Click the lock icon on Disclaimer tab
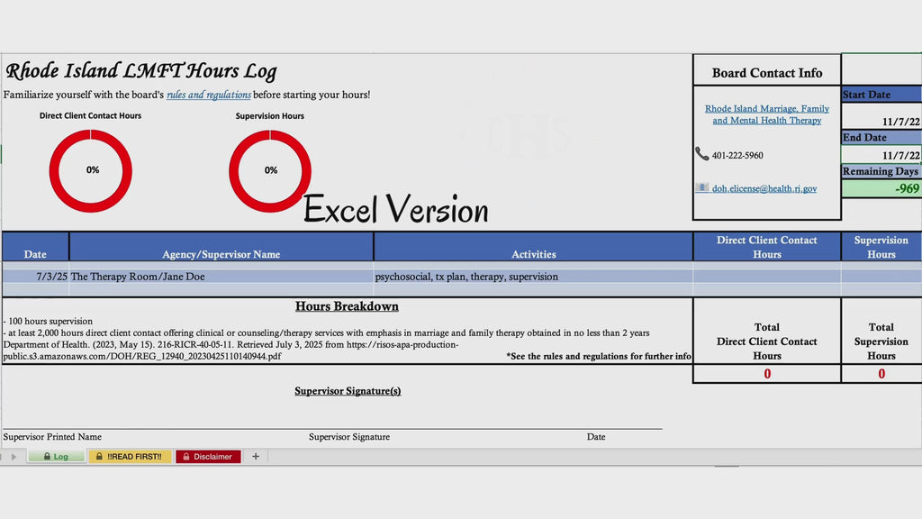 (x=185, y=457)
